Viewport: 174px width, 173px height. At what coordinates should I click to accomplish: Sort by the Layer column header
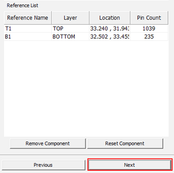pyautogui.click(x=71, y=18)
